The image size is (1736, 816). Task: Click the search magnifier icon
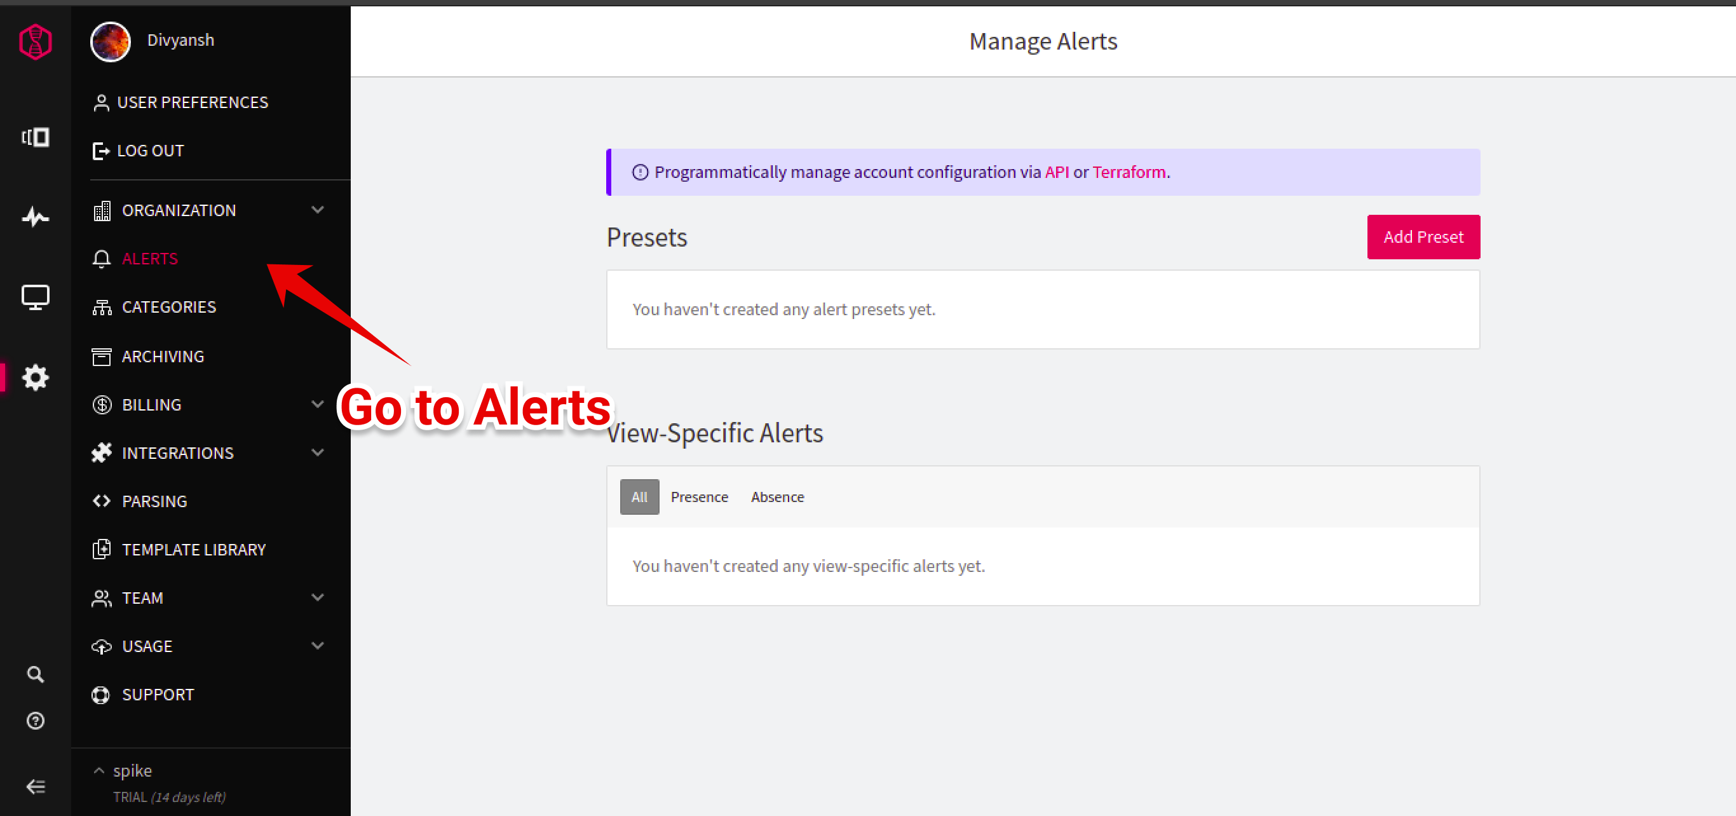[35, 674]
